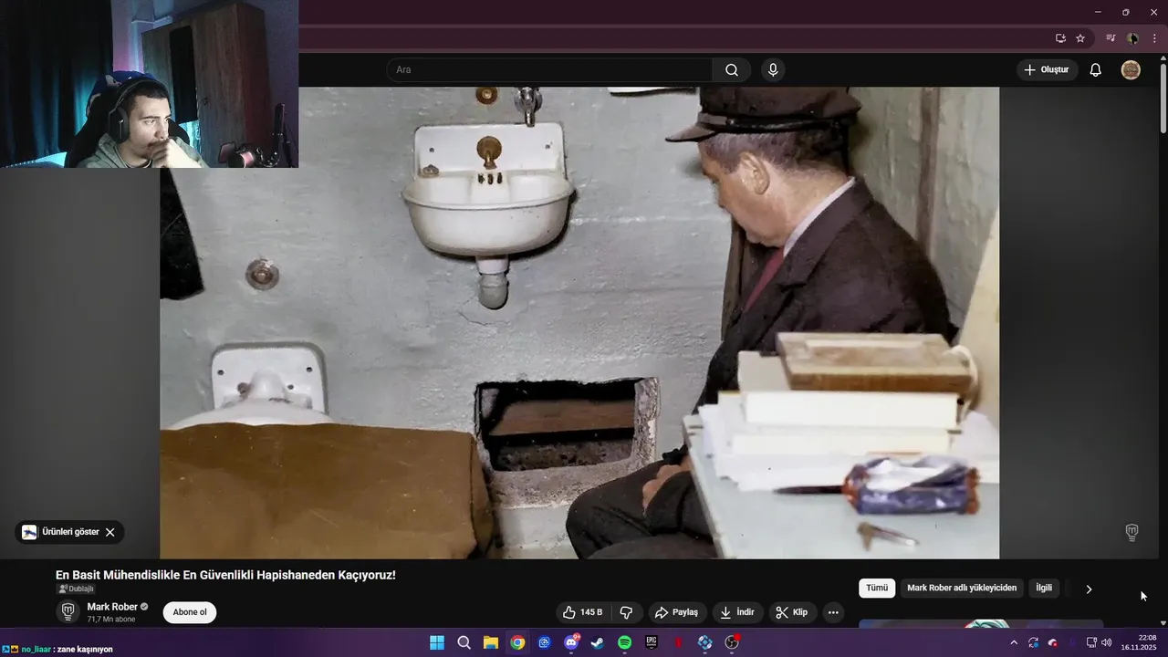Click the Klip clip button
The image size is (1168, 657).
(792, 612)
